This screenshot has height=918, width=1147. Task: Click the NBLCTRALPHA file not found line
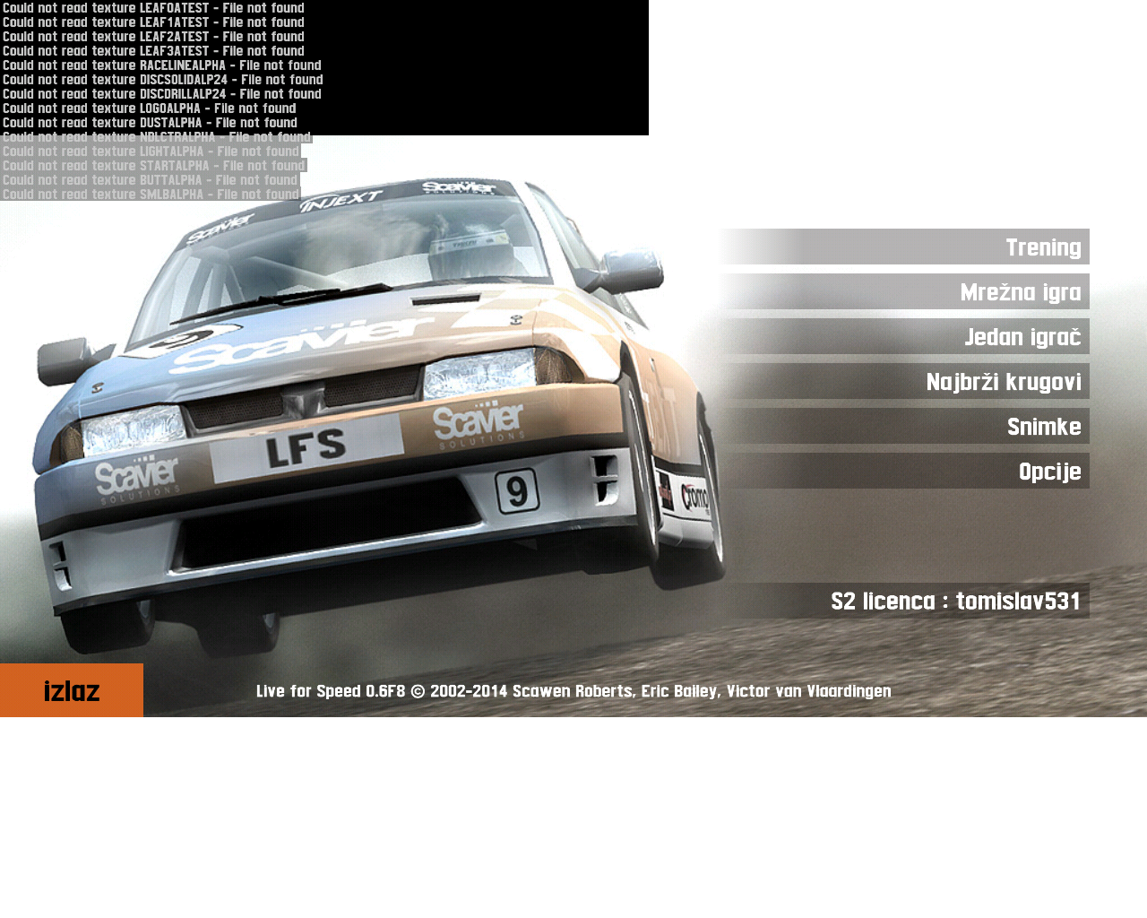[156, 136]
